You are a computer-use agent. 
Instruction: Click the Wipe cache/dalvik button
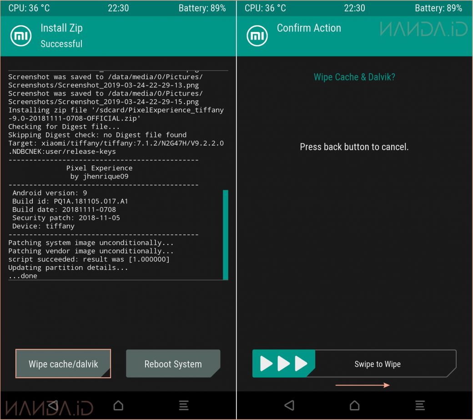[x=63, y=364]
